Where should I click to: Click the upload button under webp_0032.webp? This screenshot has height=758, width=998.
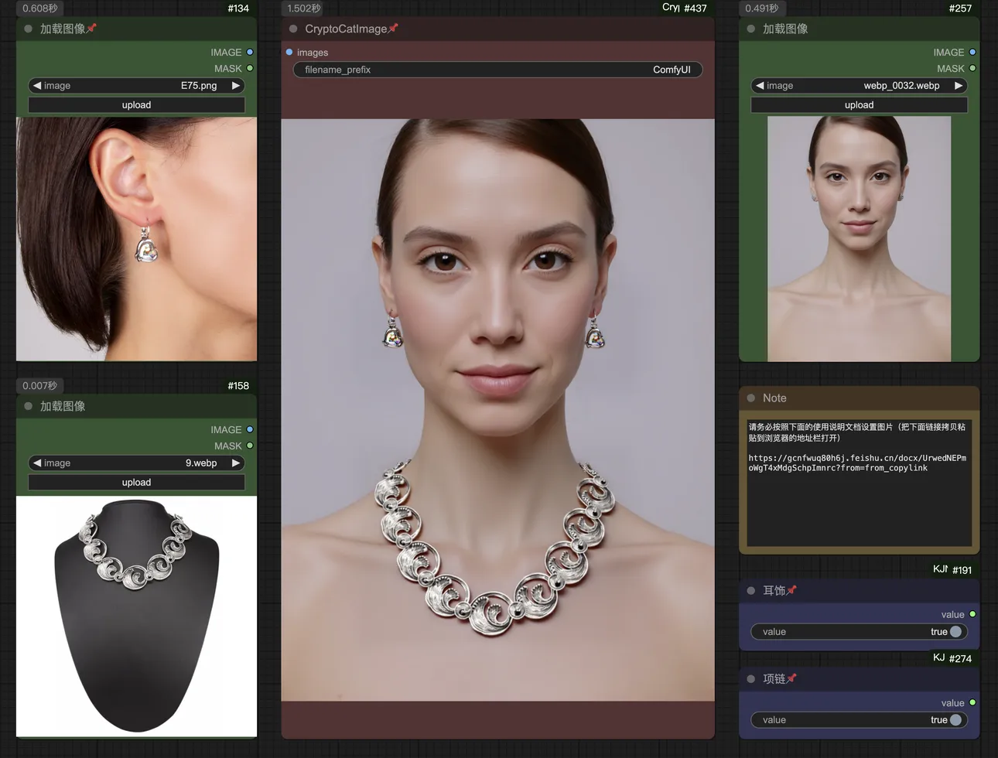[859, 105]
